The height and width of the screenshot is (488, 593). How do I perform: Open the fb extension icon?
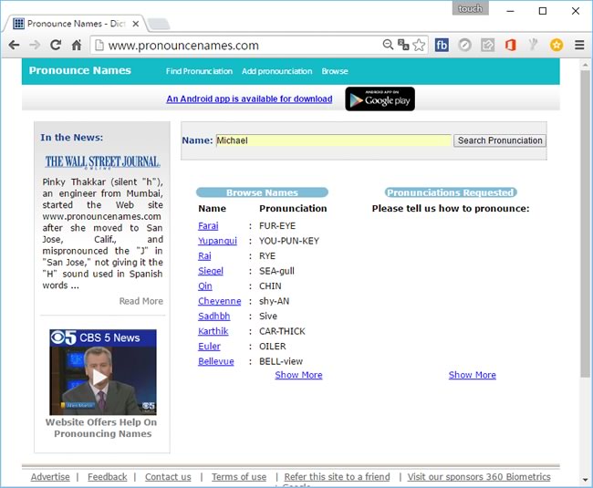442,45
